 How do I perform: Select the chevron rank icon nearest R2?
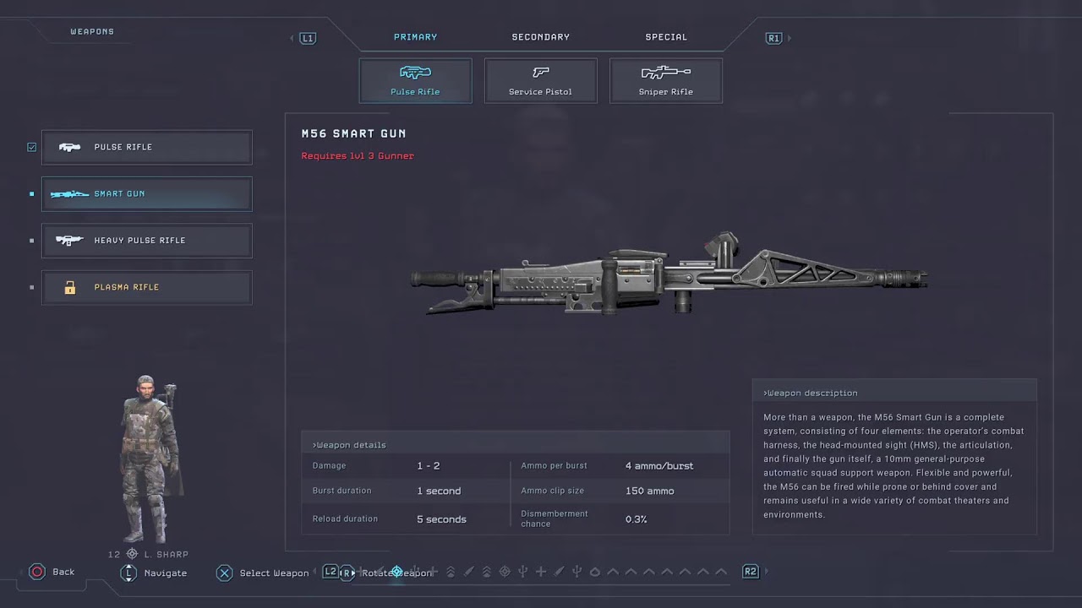pyautogui.click(x=721, y=572)
